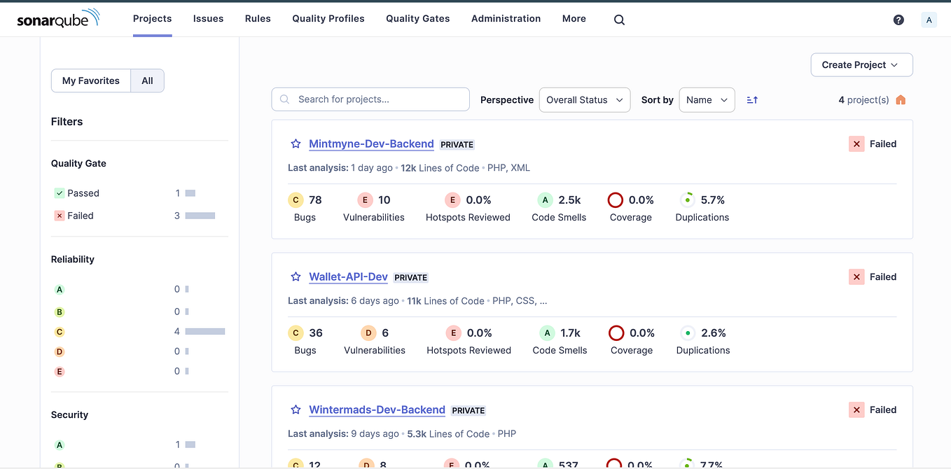The height and width of the screenshot is (469, 951).
Task: Click the help question mark icon
Action: tap(898, 20)
